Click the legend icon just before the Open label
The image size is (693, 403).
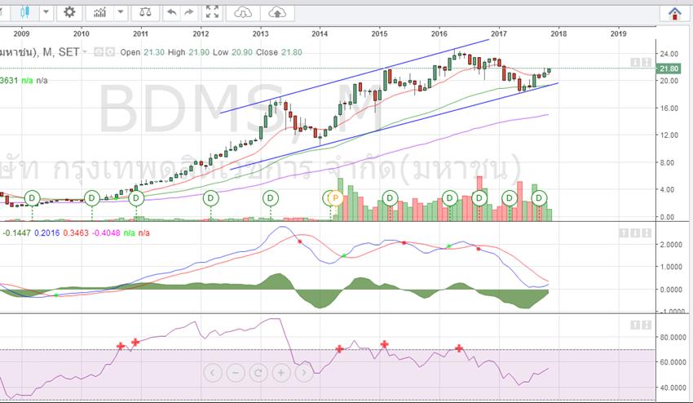coord(109,52)
